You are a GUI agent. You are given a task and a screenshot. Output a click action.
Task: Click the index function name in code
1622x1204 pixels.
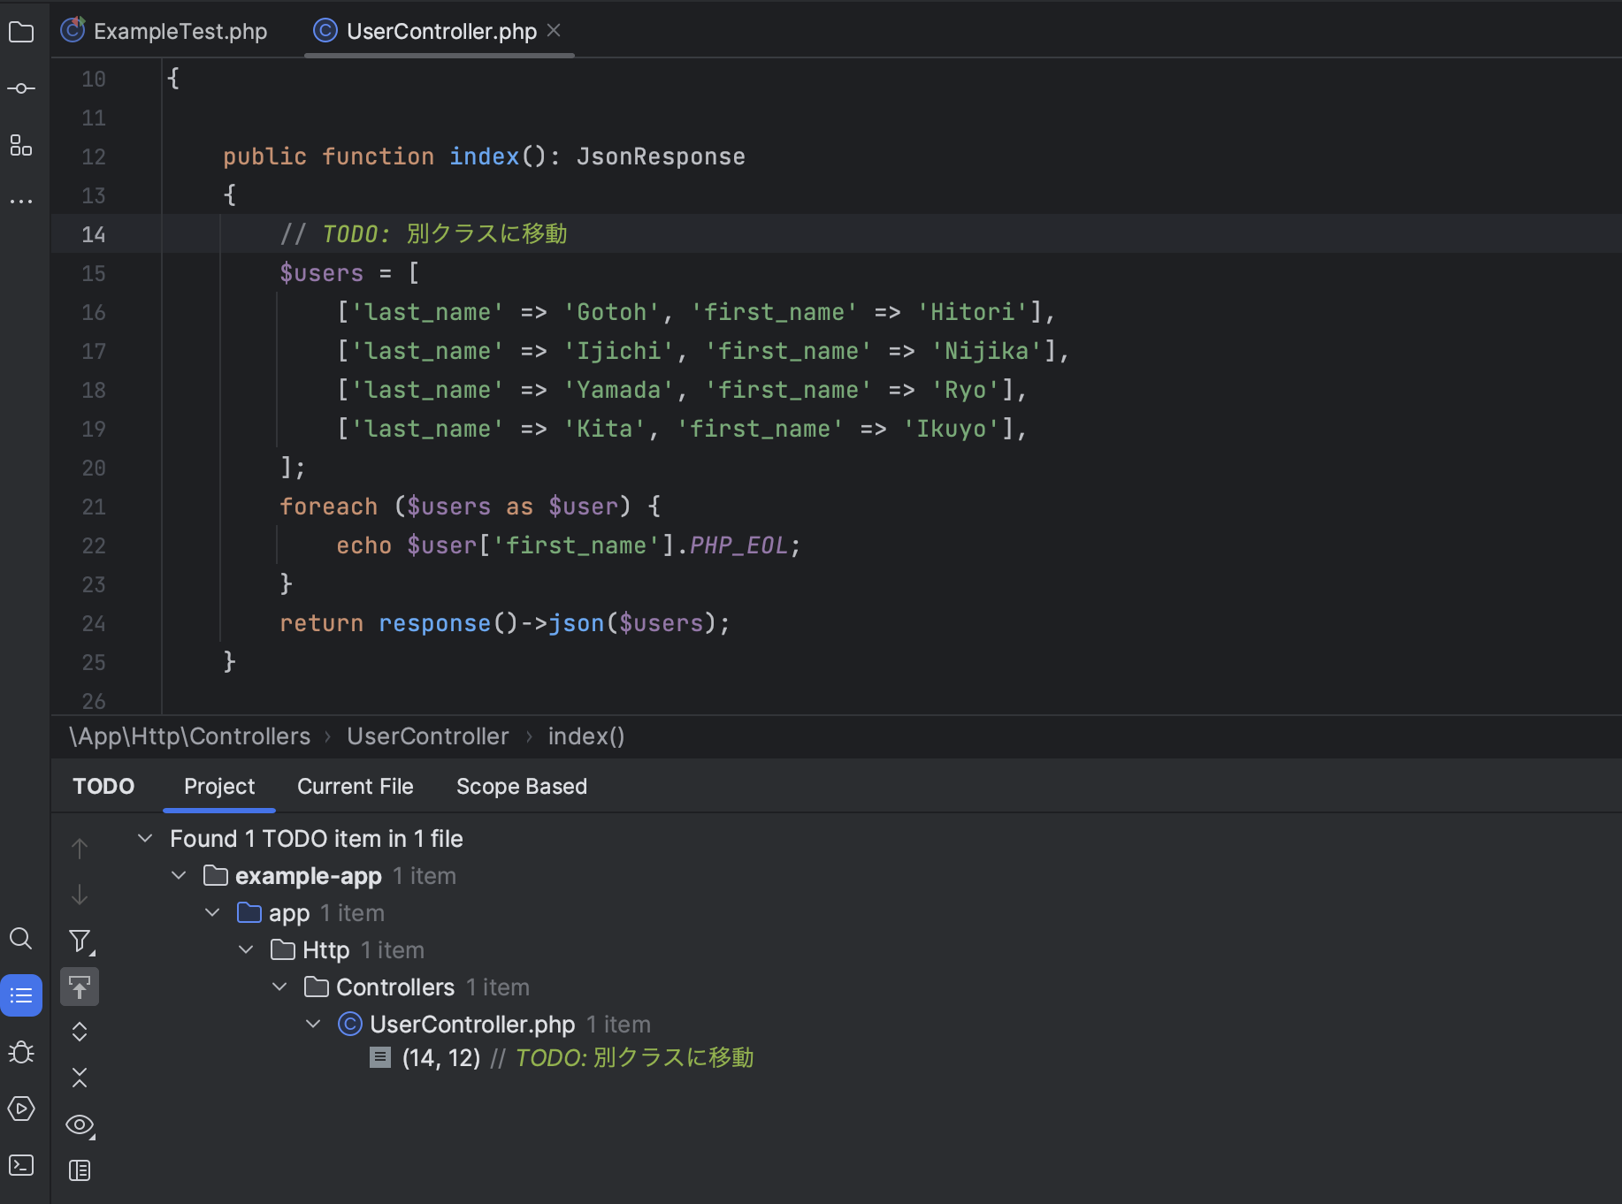pyautogui.click(x=485, y=156)
